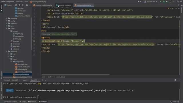Viewport: 183px width, 103px height.
Task: Hide the terminal panel
Action: pos(179,80)
